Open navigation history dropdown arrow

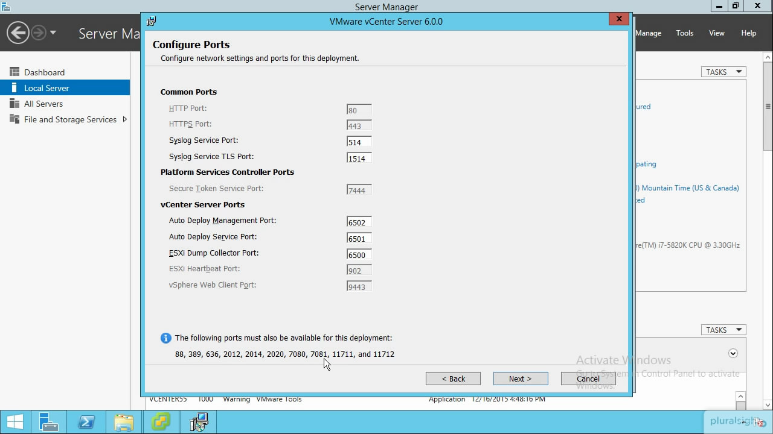point(53,33)
